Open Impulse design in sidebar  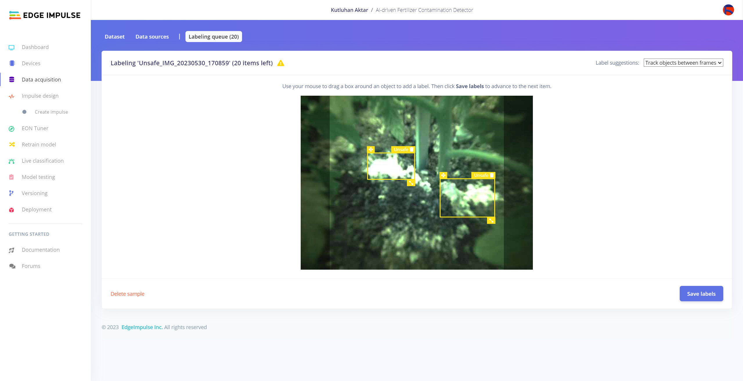(40, 96)
